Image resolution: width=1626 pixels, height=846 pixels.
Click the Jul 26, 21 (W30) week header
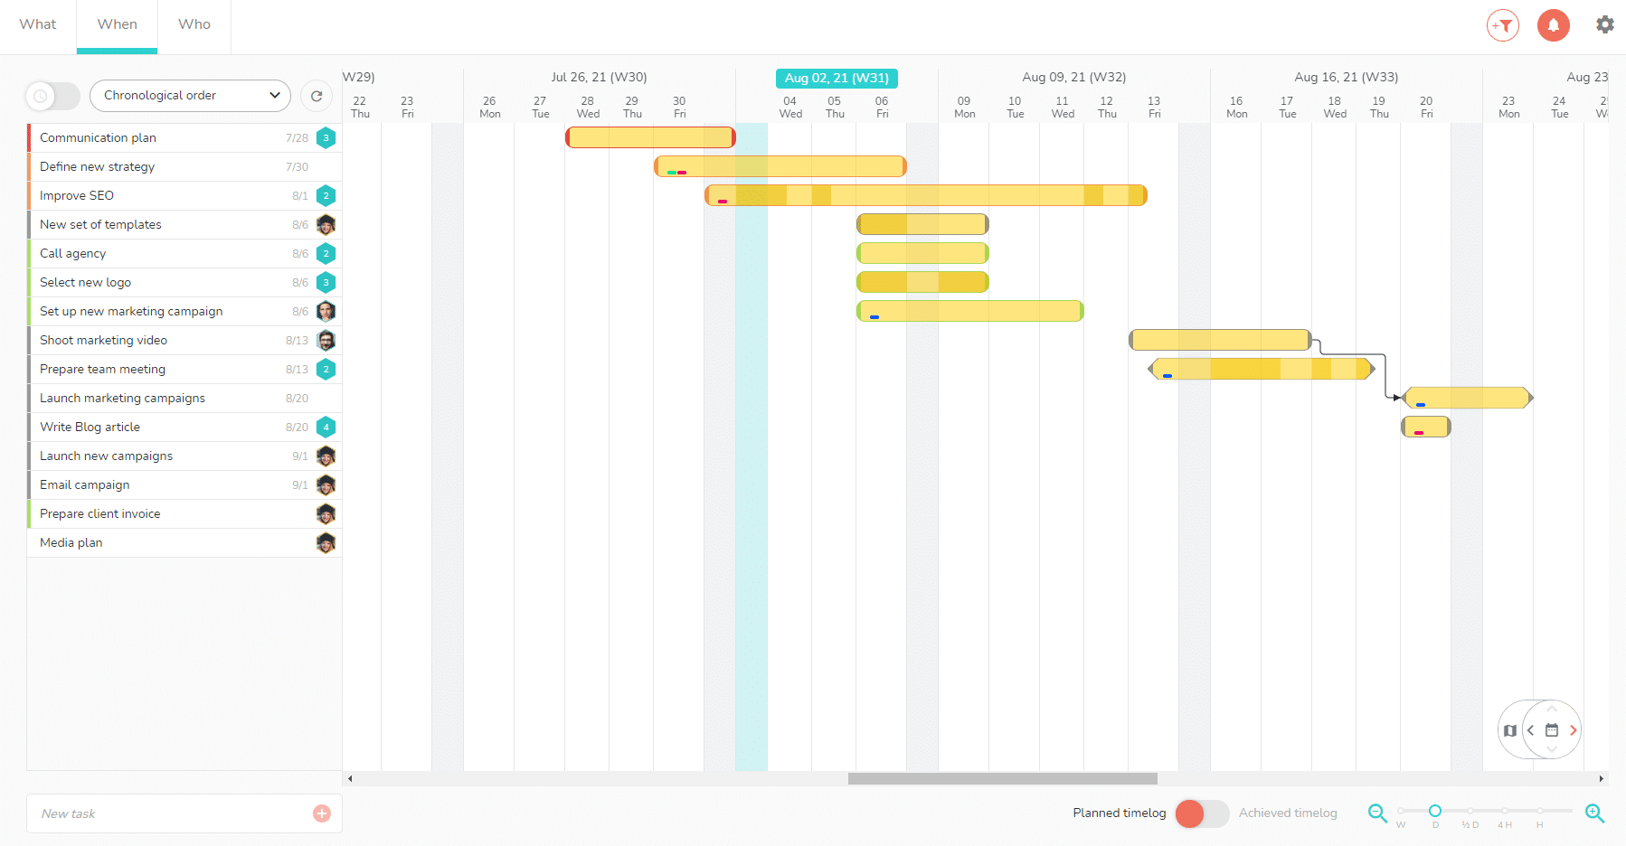click(599, 78)
